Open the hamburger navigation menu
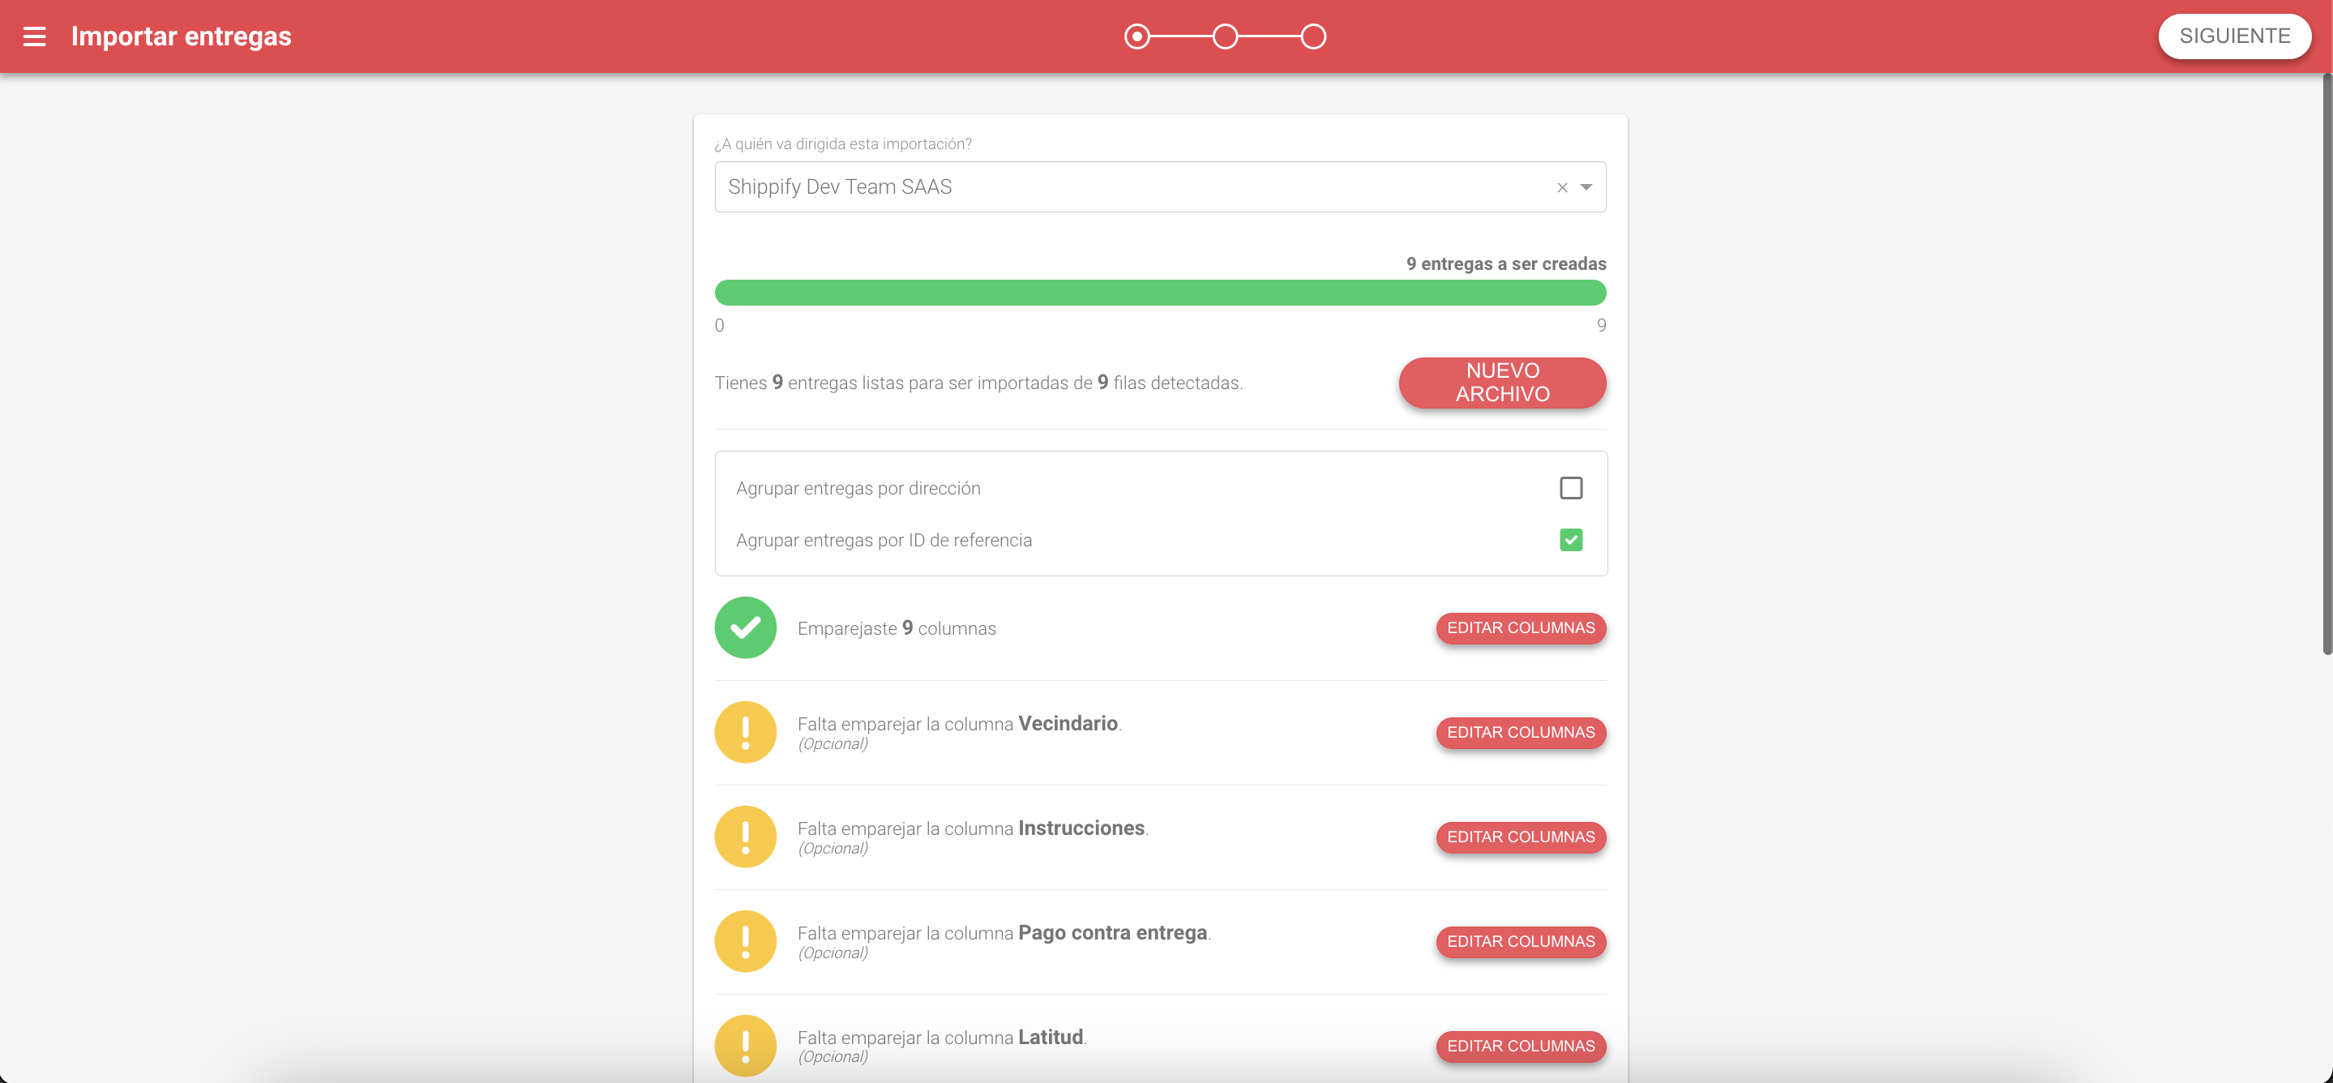The width and height of the screenshot is (2333, 1083). coord(34,36)
